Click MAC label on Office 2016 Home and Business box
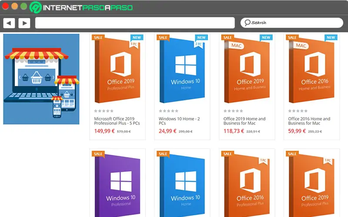The height and width of the screenshot is (217, 348). [301, 46]
